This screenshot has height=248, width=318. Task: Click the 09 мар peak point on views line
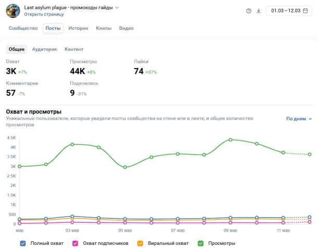pos(231,140)
